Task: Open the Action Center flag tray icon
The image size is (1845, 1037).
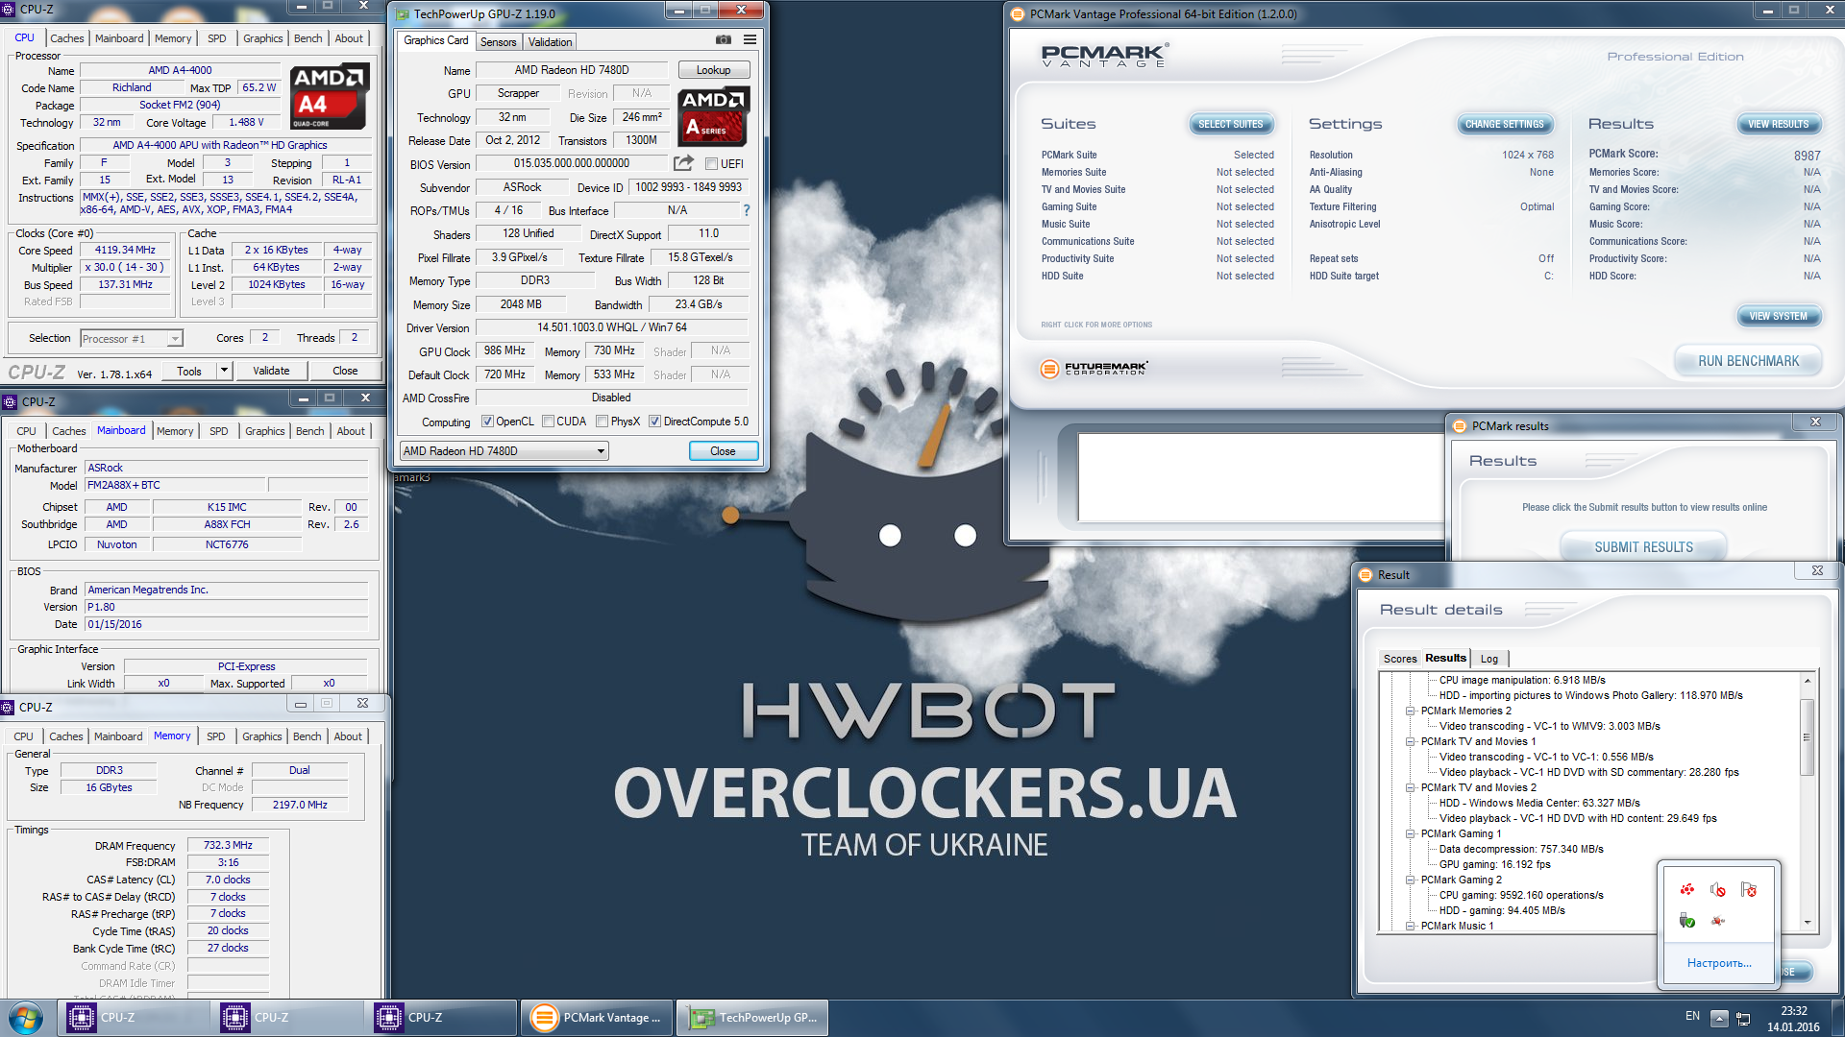Action: 1749,890
